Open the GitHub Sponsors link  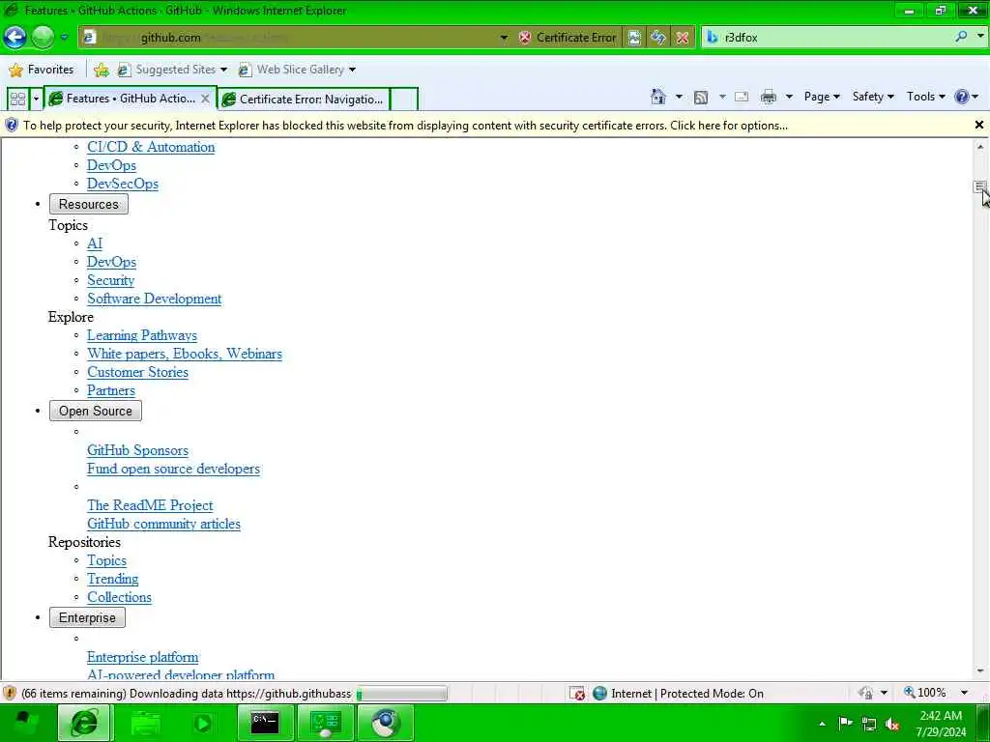pos(137,450)
